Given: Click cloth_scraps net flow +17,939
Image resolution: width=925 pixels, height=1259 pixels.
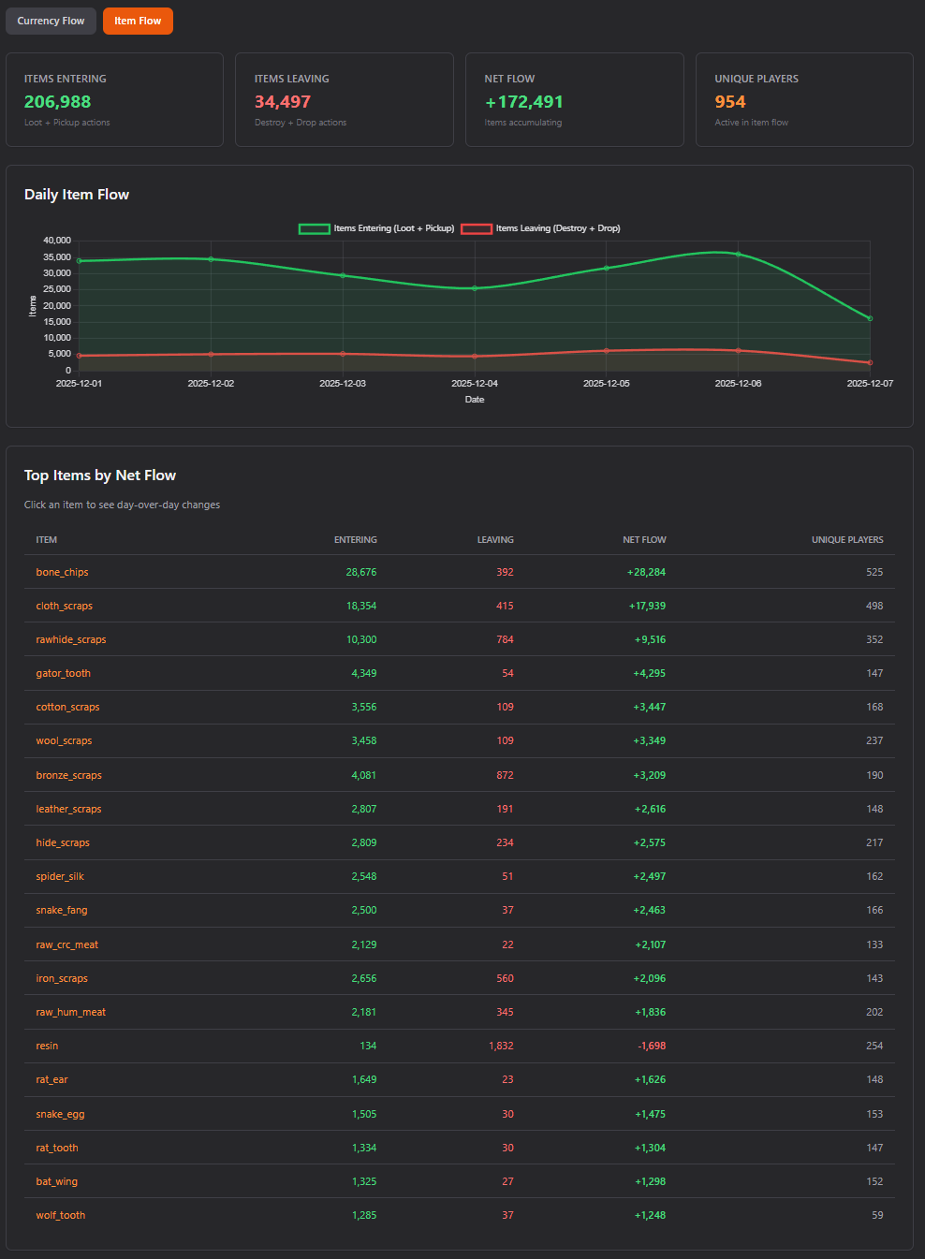Looking at the screenshot, I should [647, 606].
